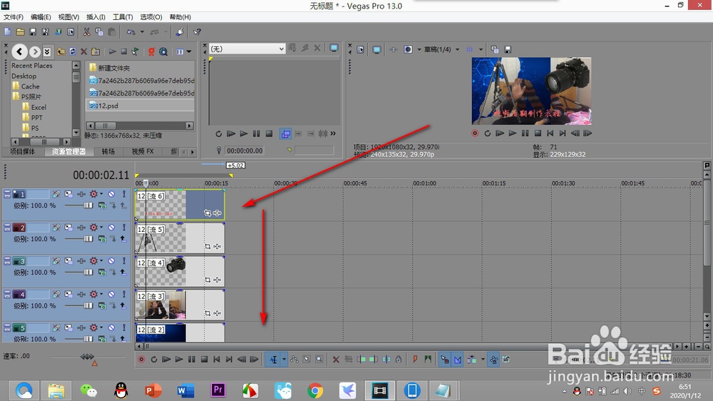713x401 pixels.
Task: Copy preview snapshot to clipboard
Action: pyautogui.click(x=495, y=50)
